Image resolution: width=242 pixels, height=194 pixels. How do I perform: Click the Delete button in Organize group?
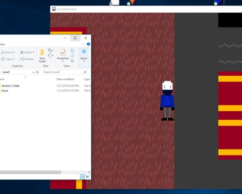click(26, 53)
